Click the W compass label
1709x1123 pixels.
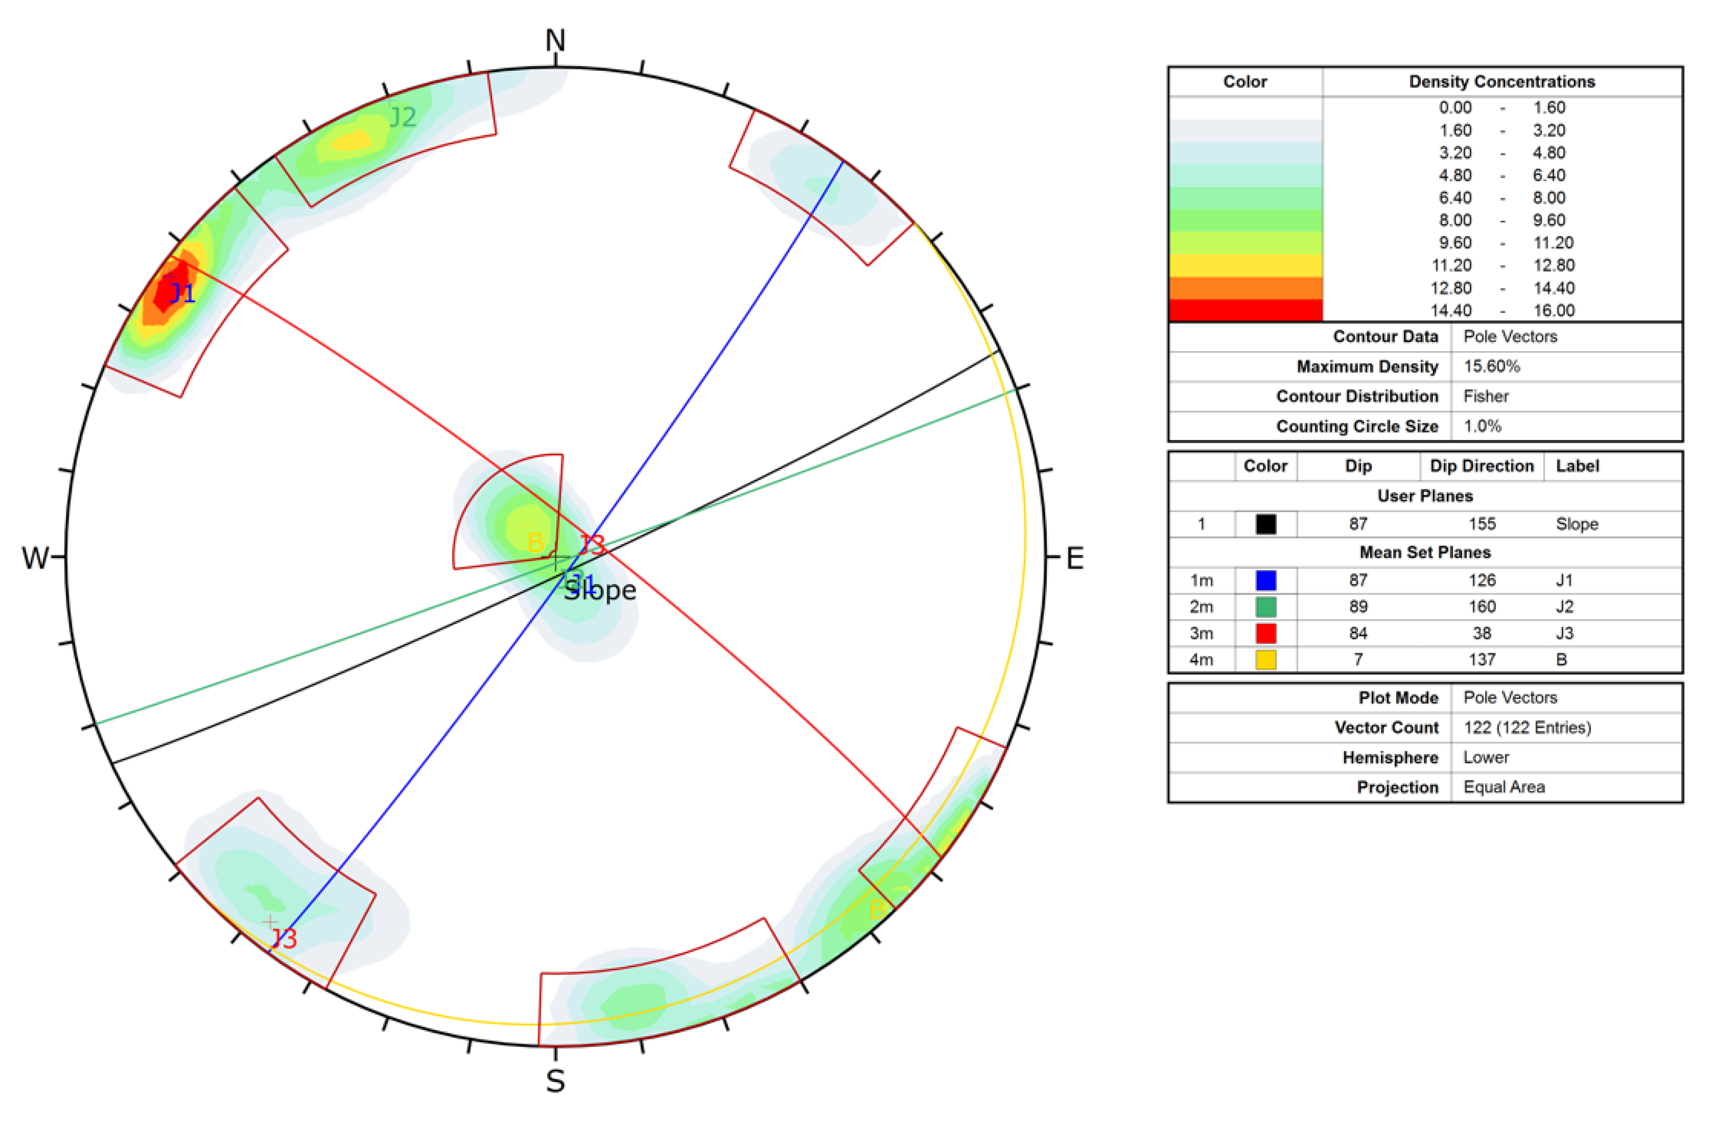coord(35,558)
